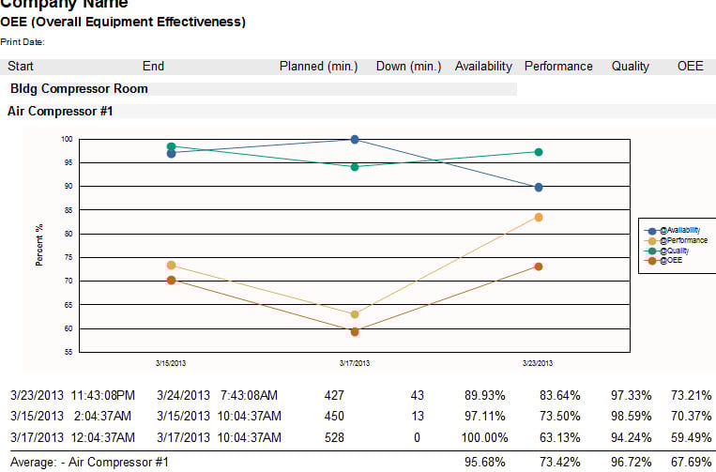Select the Air Compressor #1 heading
Viewport: 716px width, 472px height.
click(60, 111)
